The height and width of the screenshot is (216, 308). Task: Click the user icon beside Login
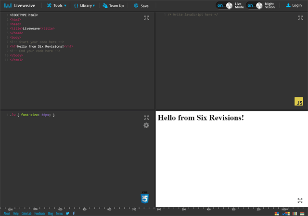[x=288, y=5]
